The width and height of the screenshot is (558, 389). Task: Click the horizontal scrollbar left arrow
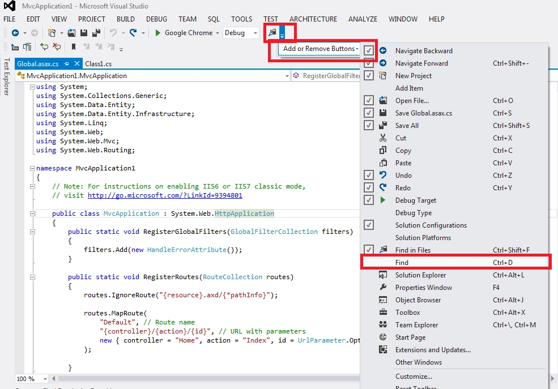coord(54,379)
